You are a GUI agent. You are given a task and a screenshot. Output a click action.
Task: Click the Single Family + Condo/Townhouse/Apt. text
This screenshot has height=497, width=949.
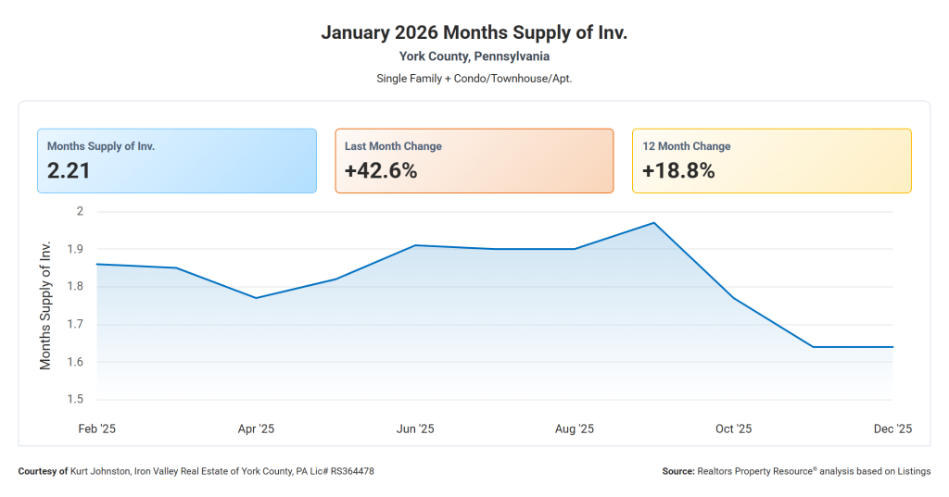pyautogui.click(x=474, y=79)
